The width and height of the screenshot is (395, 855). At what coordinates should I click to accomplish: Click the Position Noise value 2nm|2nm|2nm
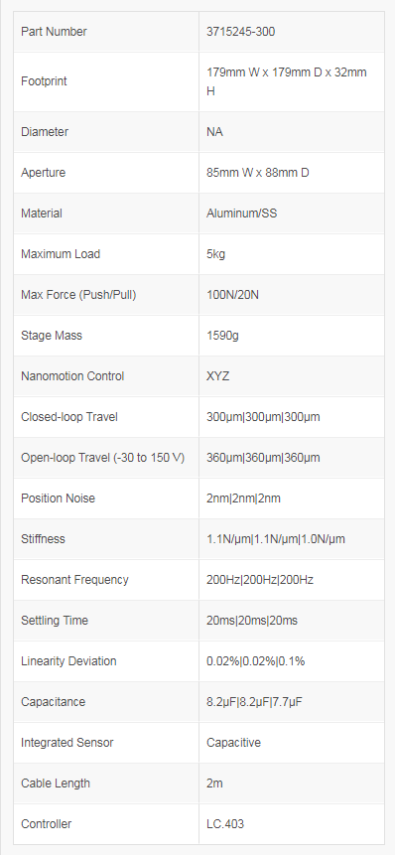(243, 499)
